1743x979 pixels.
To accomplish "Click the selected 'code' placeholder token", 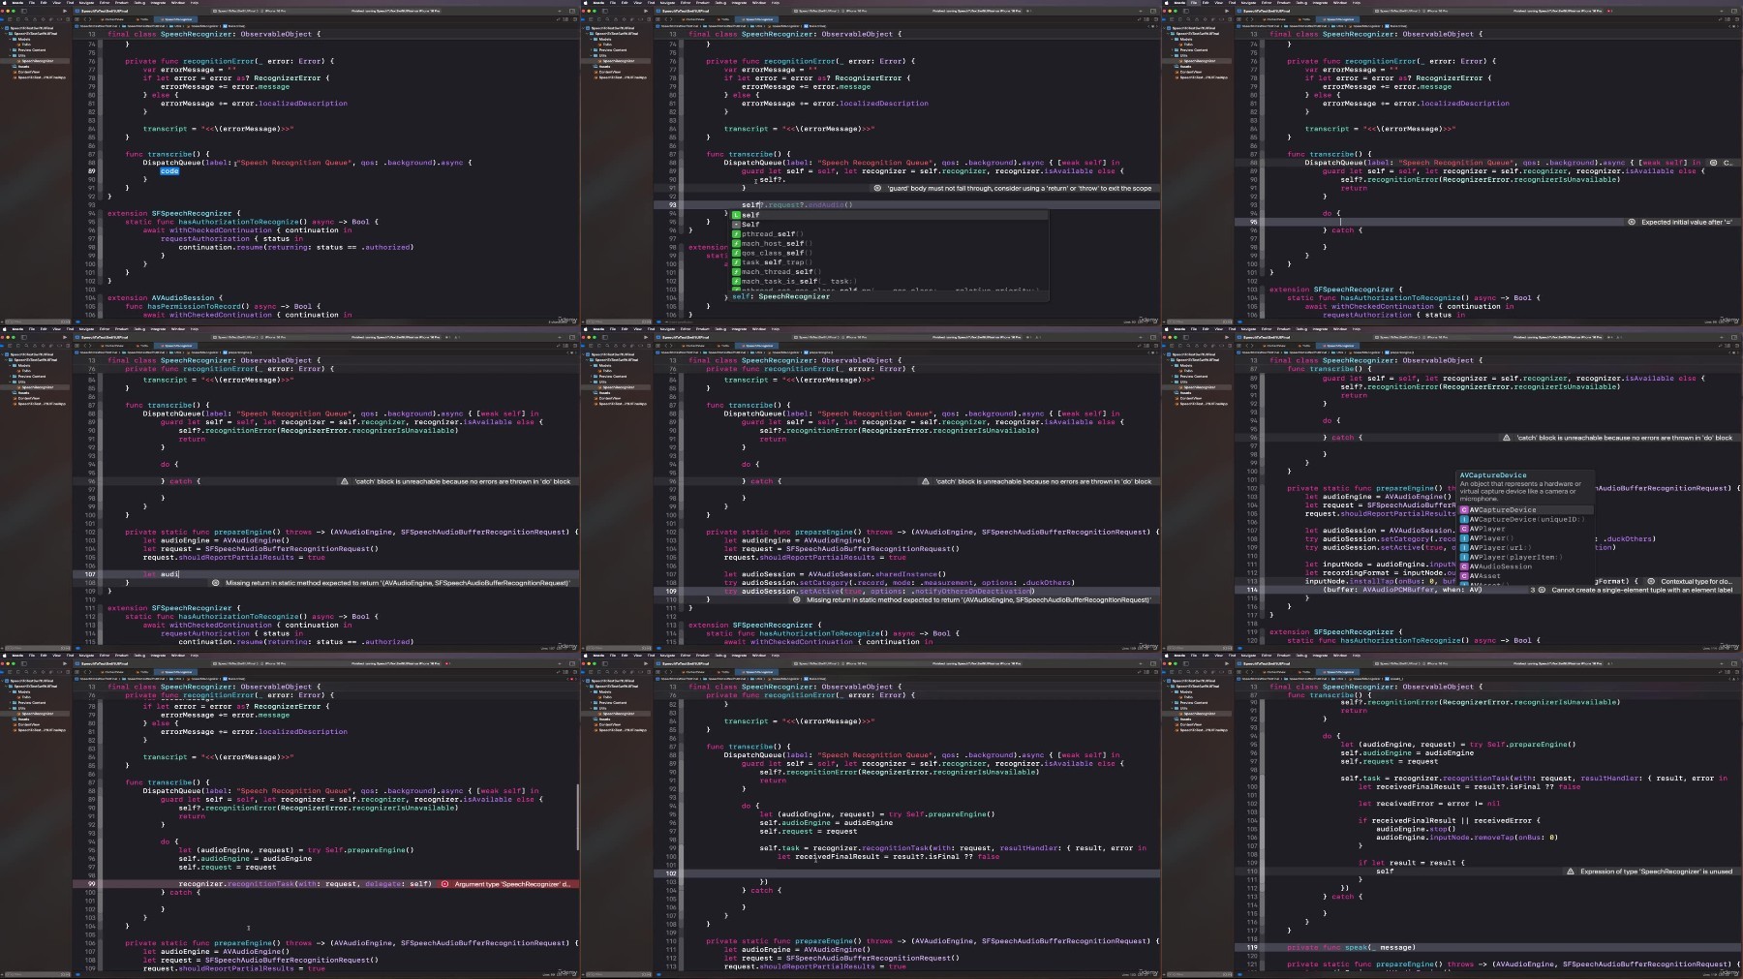I will (169, 171).
